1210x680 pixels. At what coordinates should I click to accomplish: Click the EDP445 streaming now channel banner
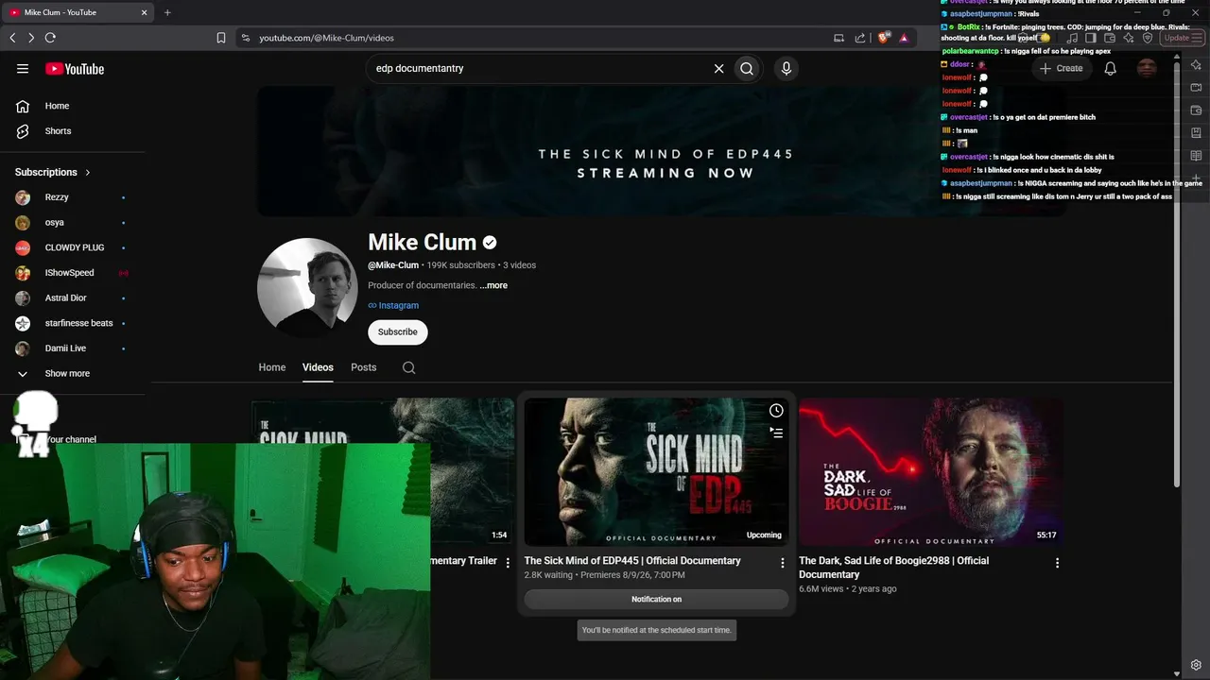coord(662,152)
